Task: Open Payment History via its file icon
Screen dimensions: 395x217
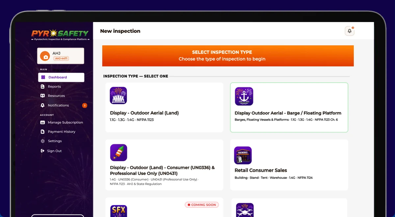Action: click(42, 132)
